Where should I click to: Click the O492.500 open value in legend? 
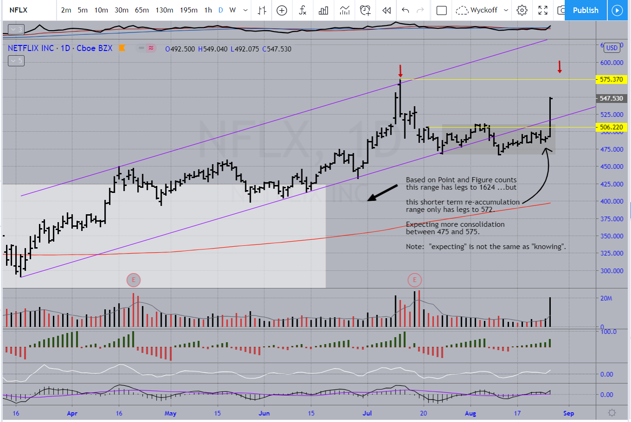180,49
